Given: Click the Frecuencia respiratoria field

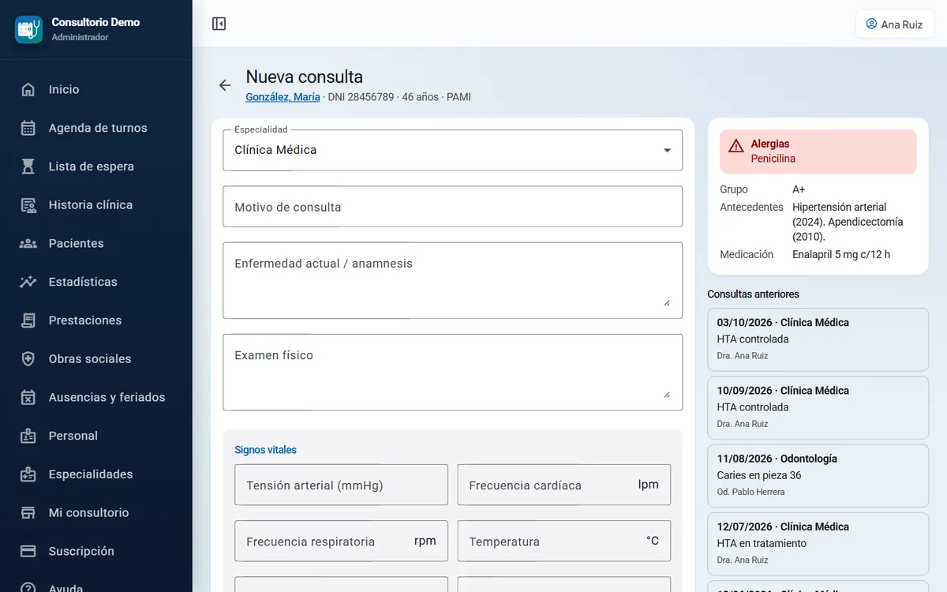Looking at the screenshot, I should coord(341,541).
